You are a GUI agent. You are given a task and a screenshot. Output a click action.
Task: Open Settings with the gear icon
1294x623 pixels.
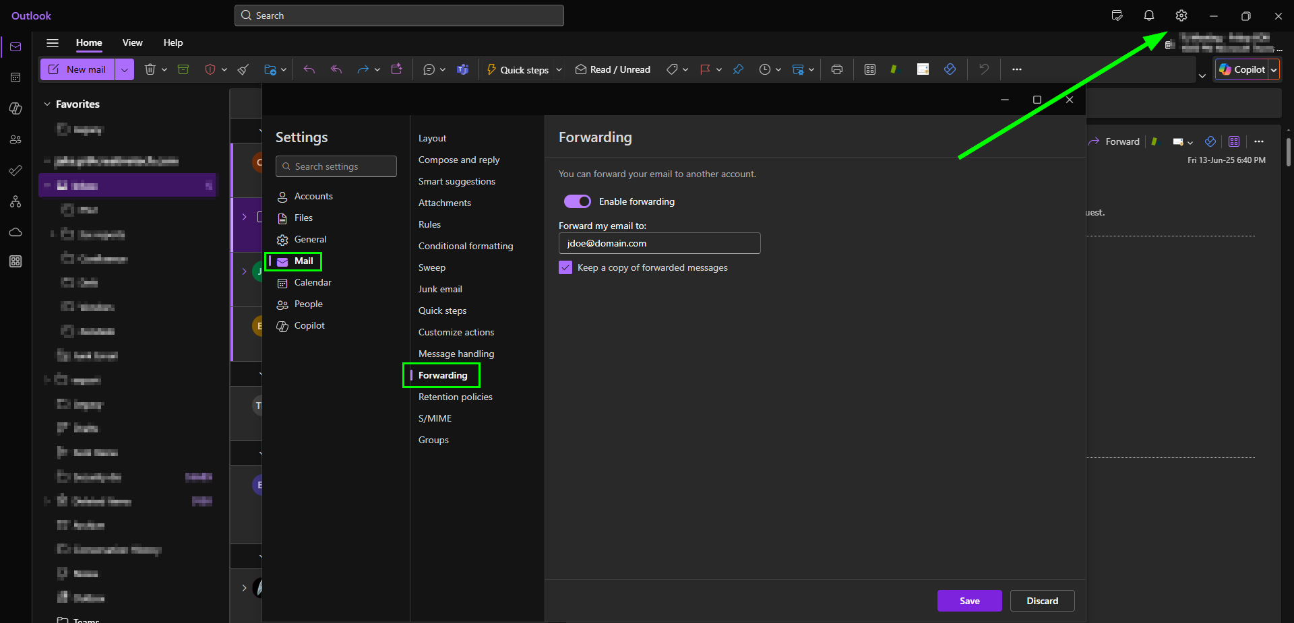(1181, 15)
